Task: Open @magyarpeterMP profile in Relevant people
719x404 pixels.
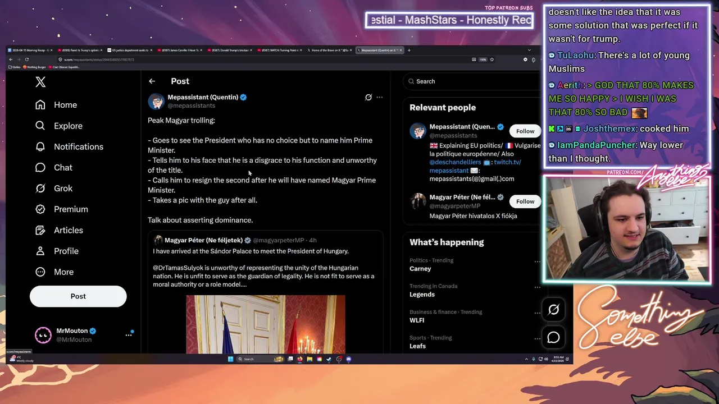Action: click(455, 206)
